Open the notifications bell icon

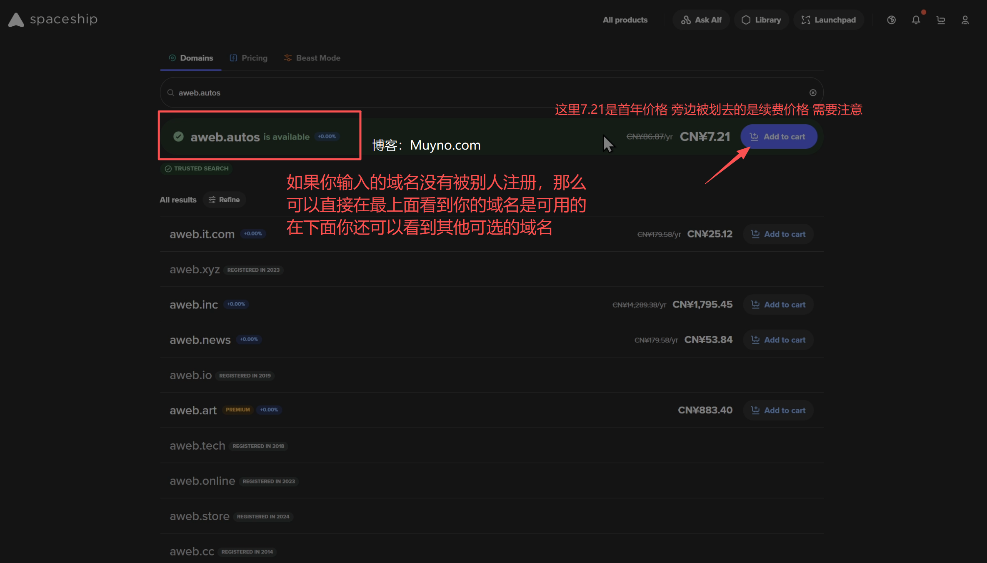point(916,20)
